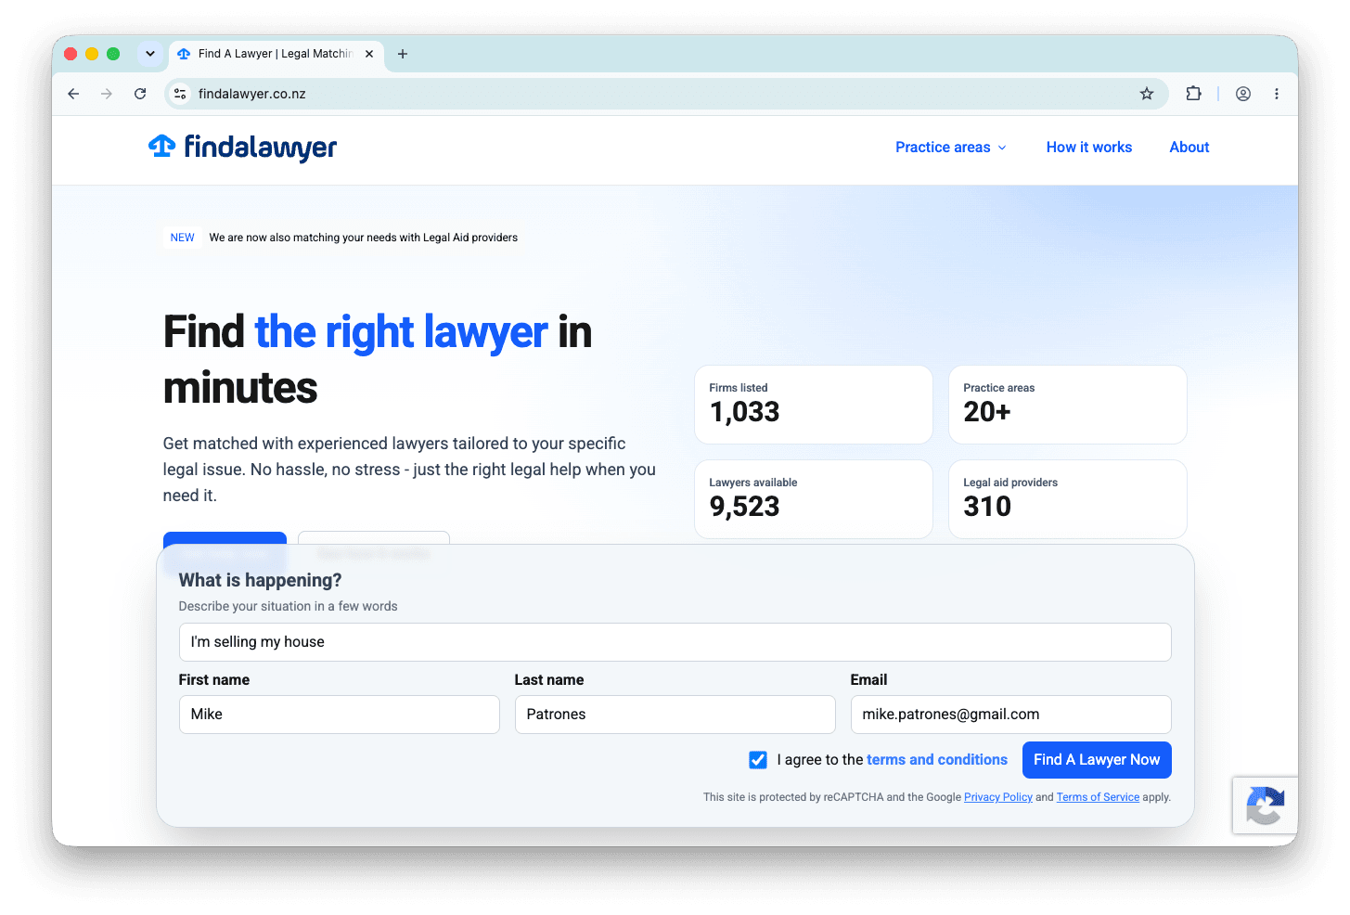Open the browser profile icon
This screenshot has height=915, width=1350.
(x=1243, y=94)
